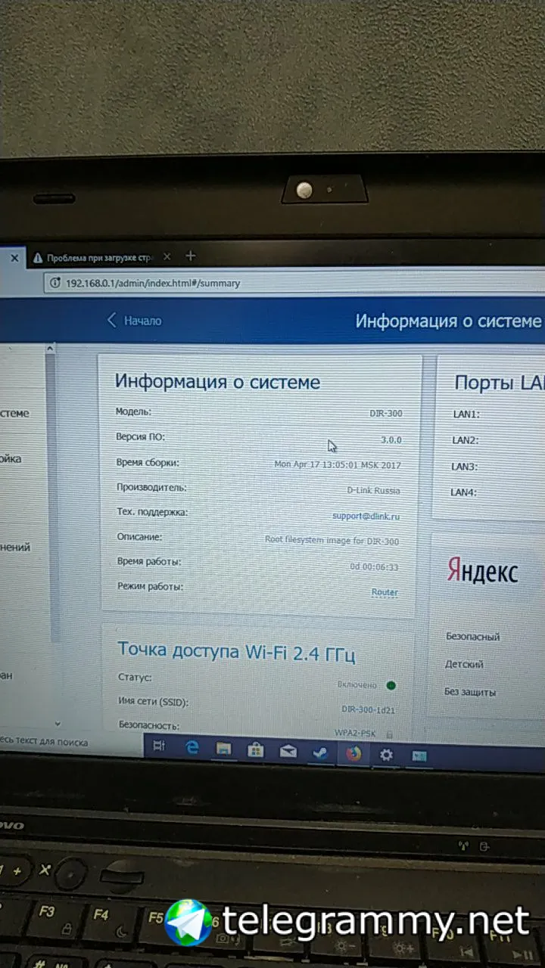545x968 pixels.
Task: Open Settings gear on the taskbar
Action: coord(386,755)
